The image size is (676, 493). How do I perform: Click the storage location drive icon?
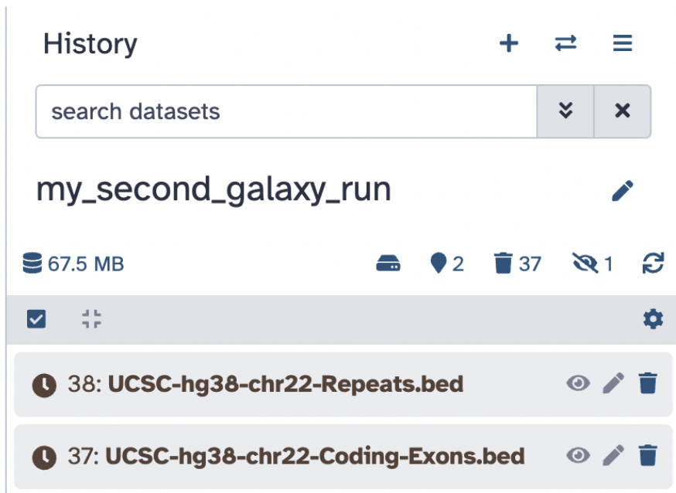pos(388,264)
